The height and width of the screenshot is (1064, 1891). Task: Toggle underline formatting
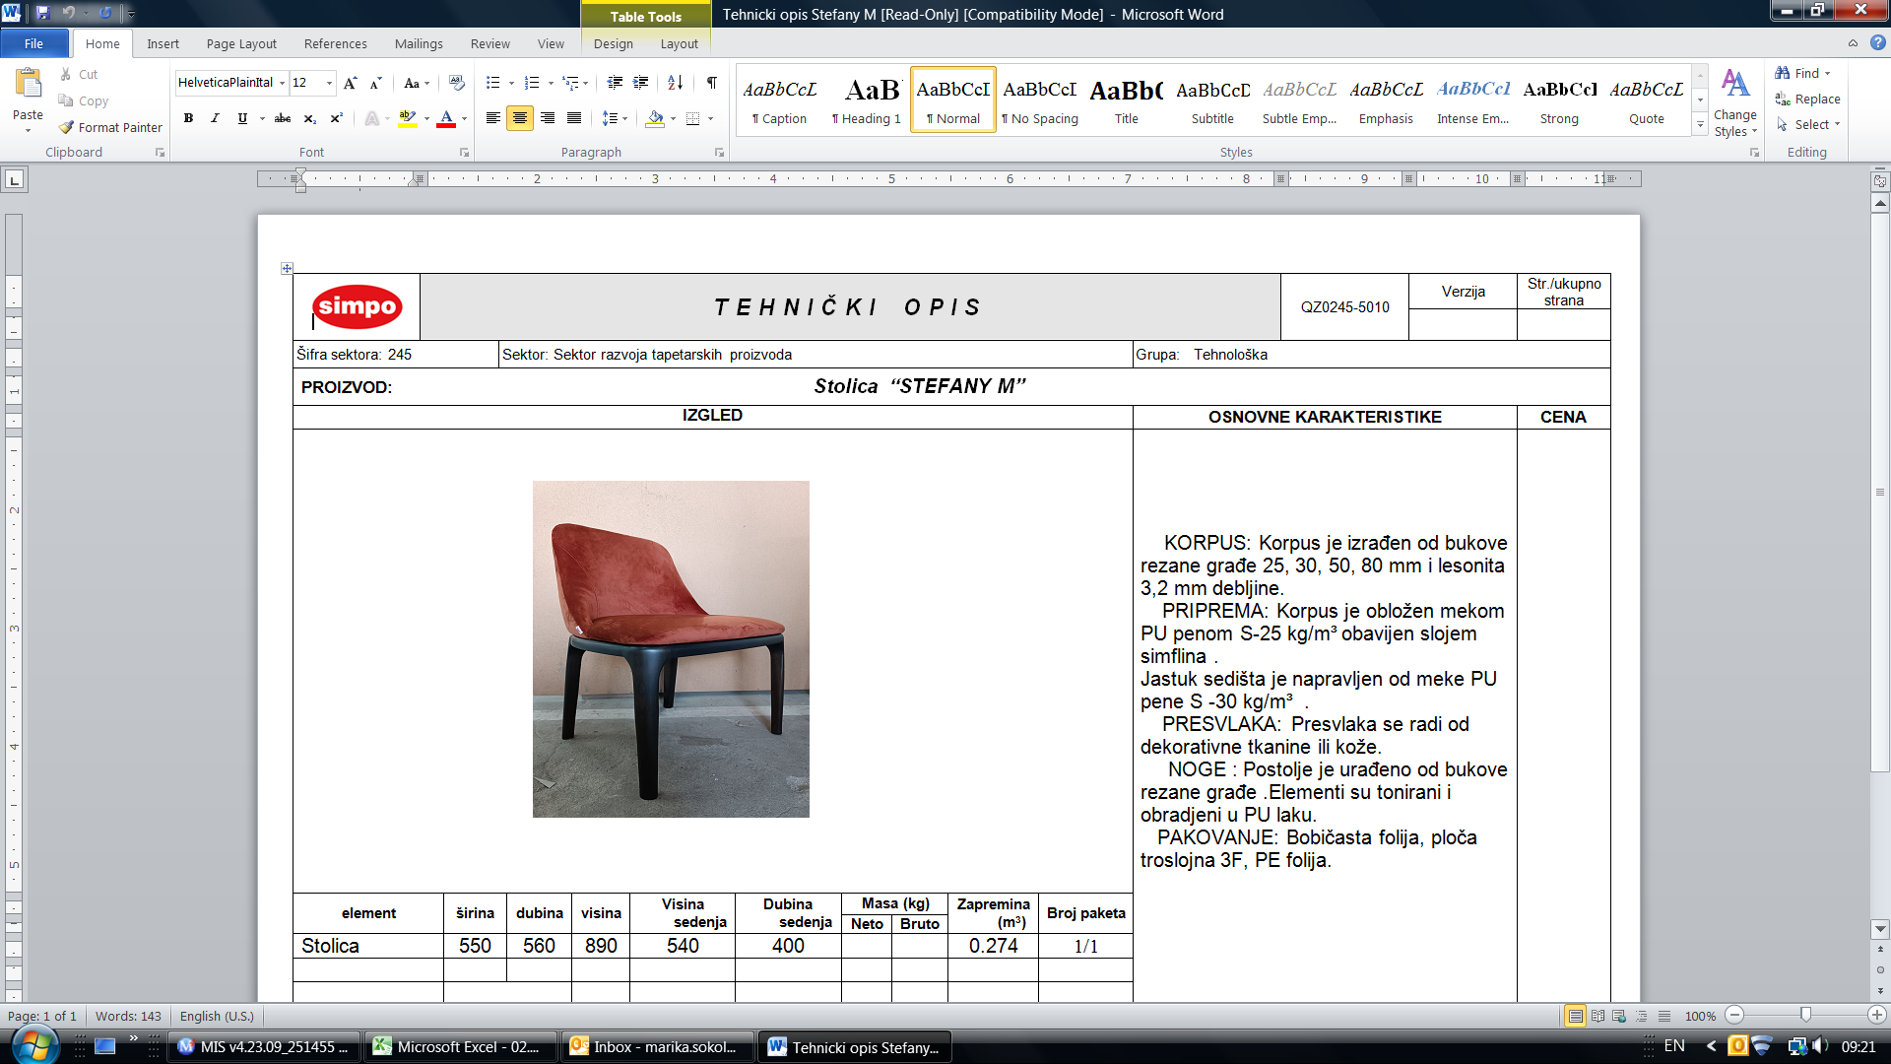pos(242,118)
